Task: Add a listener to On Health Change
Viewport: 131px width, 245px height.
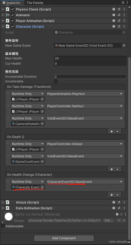Action: [112, 195]
